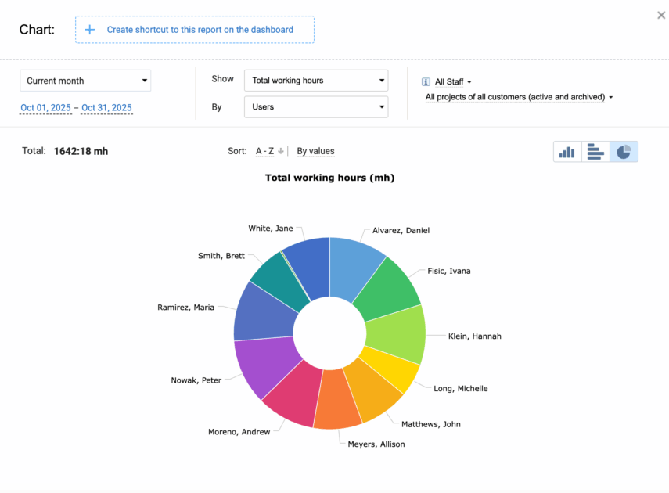
Task: Switch to horizontal bar chart view
Action: point(595,152)
